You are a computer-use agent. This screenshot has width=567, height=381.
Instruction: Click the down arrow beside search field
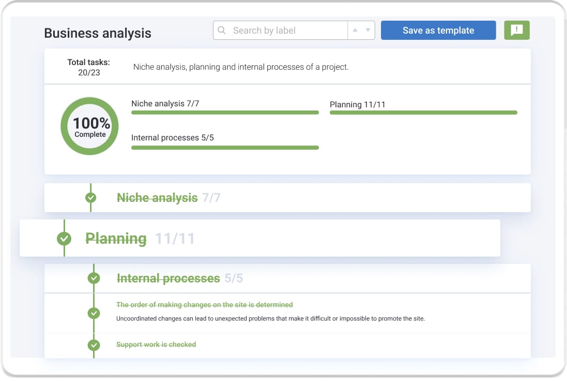point(367,30)
